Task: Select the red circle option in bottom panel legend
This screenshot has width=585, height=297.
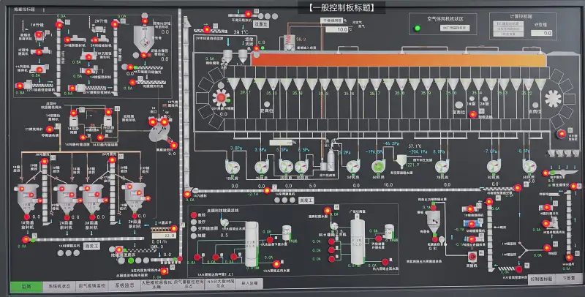Action: click(x=193, y=215)
